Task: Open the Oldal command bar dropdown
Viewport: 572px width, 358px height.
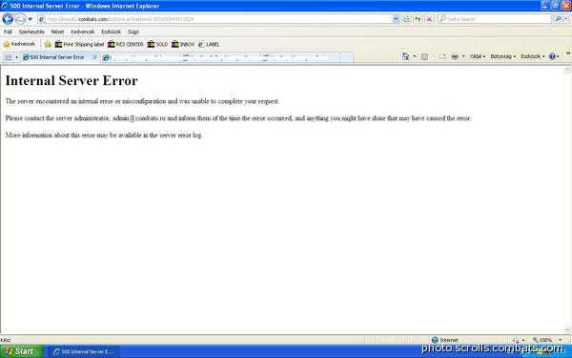Action: click(x=478, y=56)
